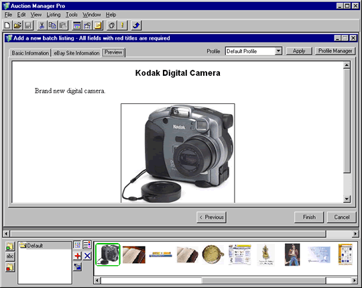
Task: Click the New document toolbar icon
Action: coord(7,26)
